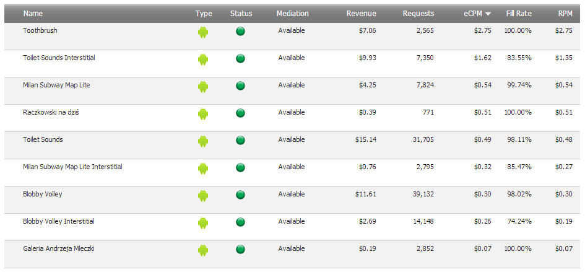The width and height of the screenshot is (585, 272).
Task: Click Android icon in Blobby Volley row
Action: click(x=203, y=196)
